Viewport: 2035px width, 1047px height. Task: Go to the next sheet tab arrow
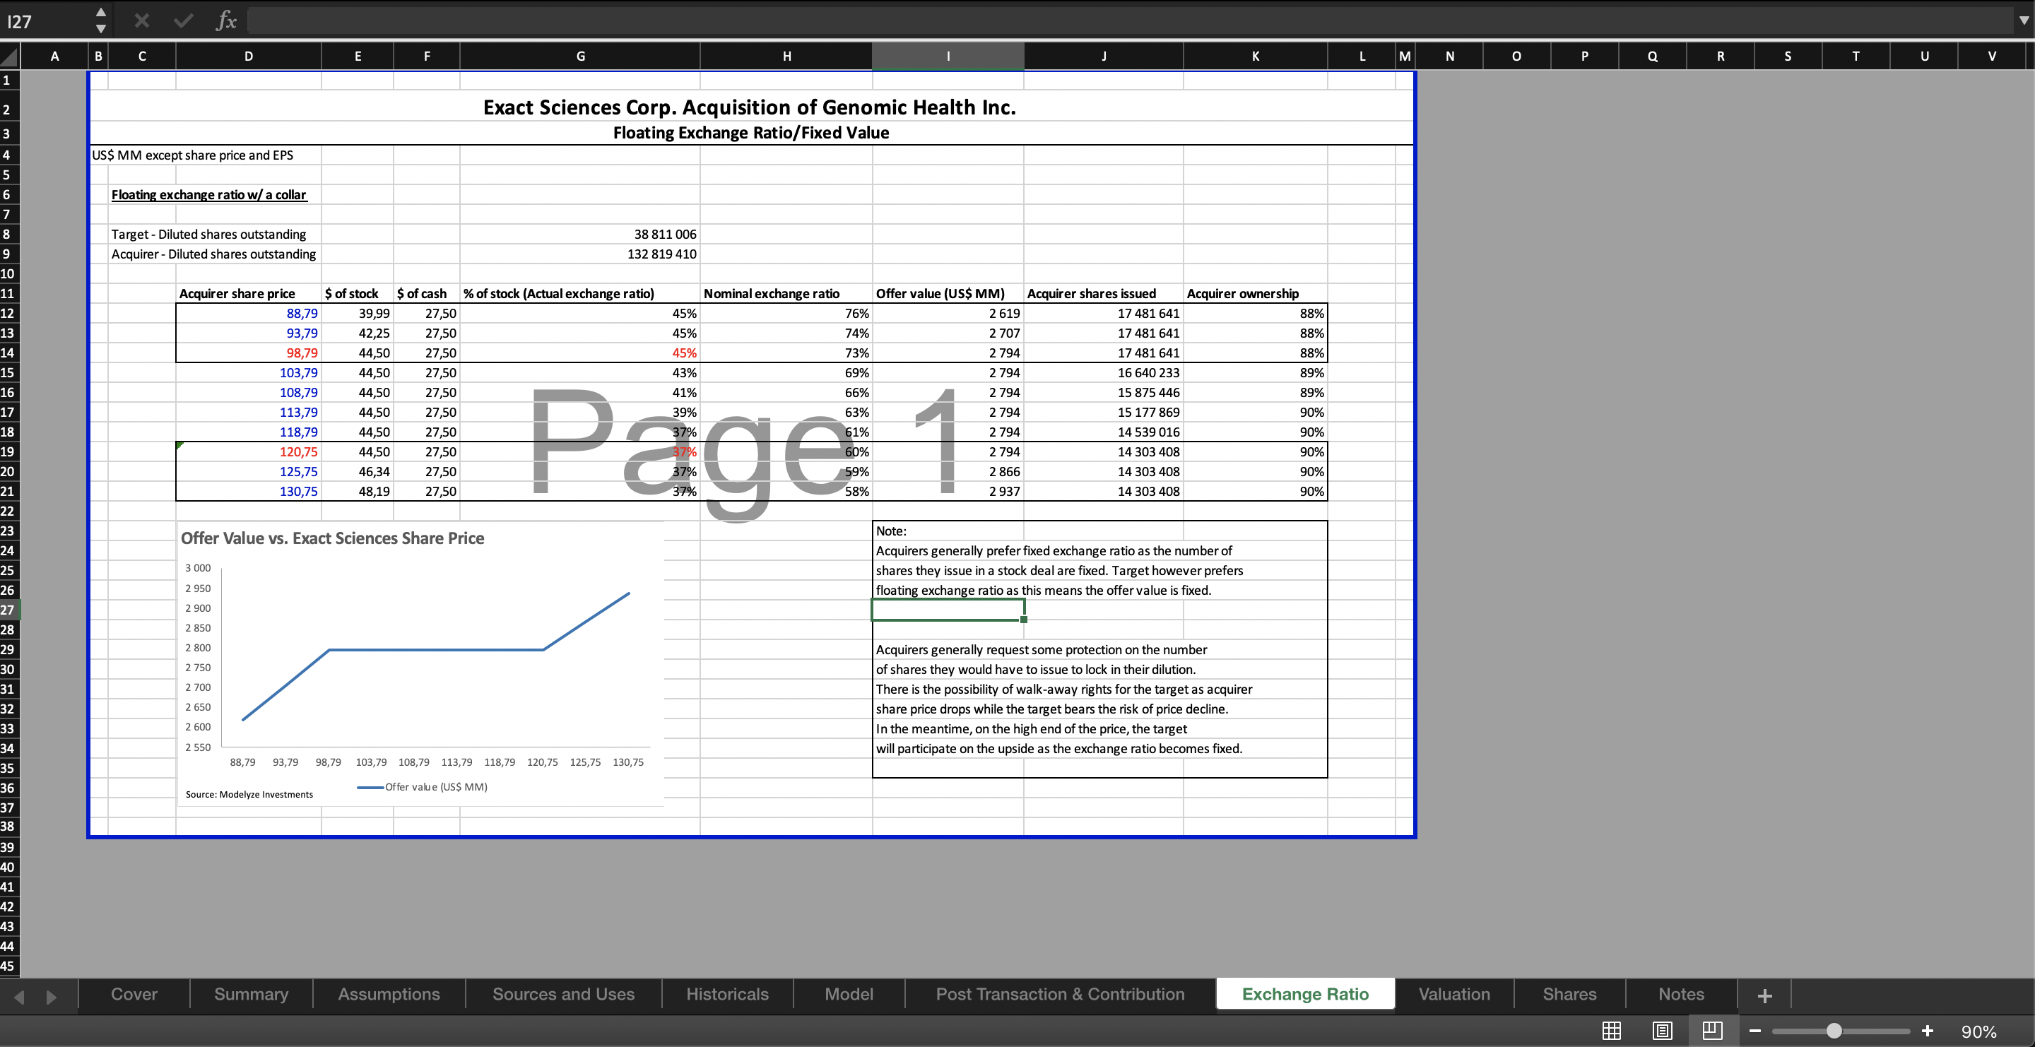tap(52, 996)
